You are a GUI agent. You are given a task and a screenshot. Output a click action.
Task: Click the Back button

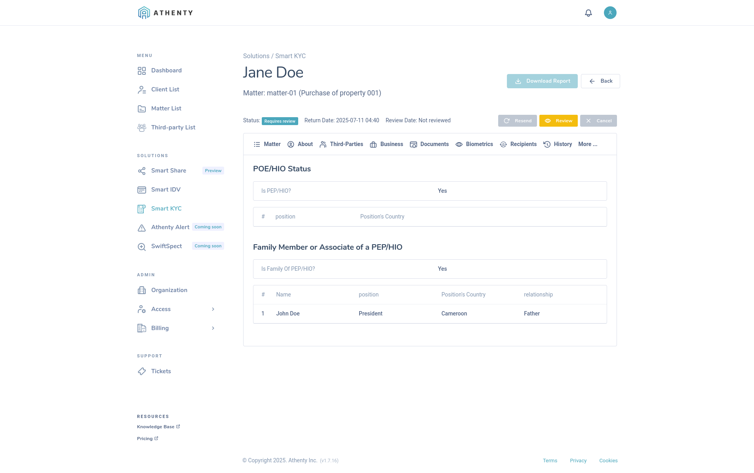(600, 81)
